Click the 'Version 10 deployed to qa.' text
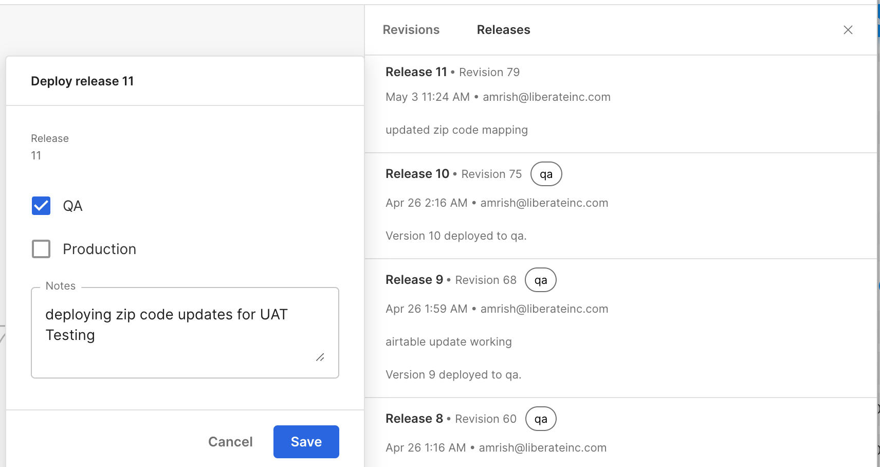The height and width of the screenshot is (467, 880). [456, 236]
